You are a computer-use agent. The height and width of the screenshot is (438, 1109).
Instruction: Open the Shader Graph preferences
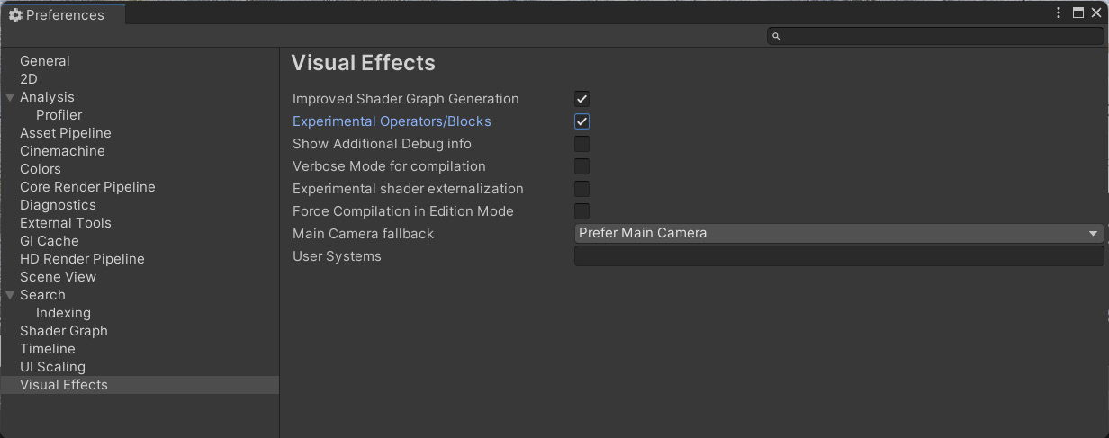click(x=64, y=331)
